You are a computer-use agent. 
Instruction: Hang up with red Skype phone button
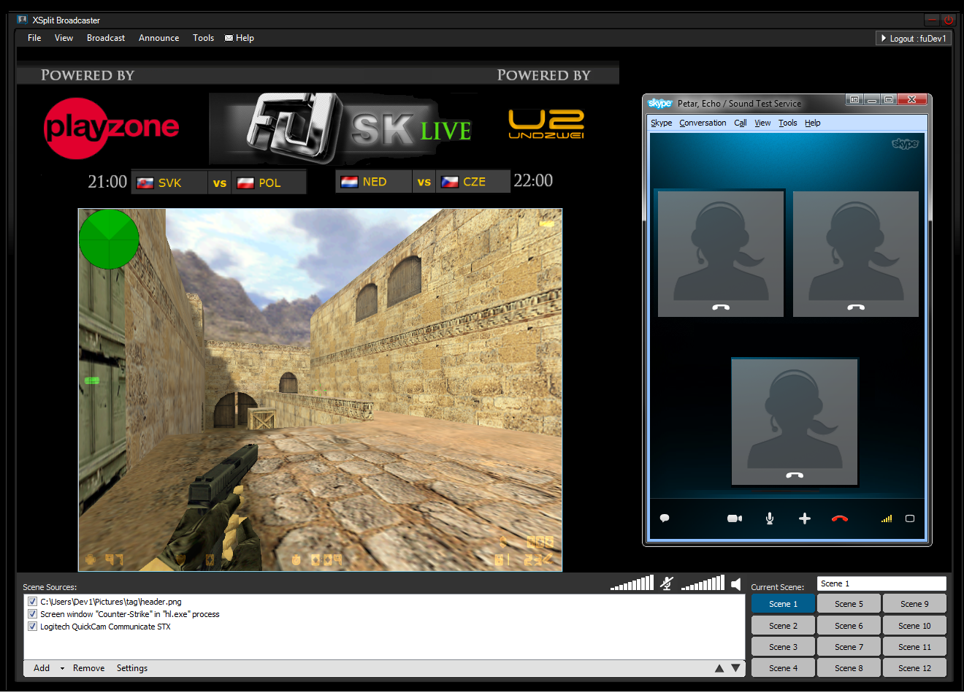(x=840, y=518)
